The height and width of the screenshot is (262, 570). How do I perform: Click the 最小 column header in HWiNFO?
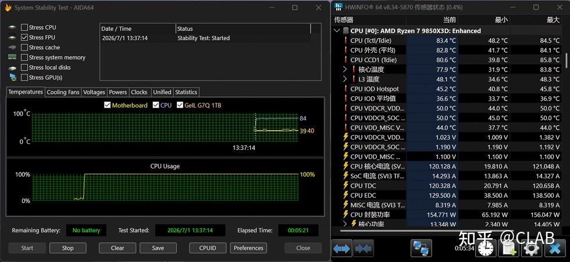click(484, 20)
